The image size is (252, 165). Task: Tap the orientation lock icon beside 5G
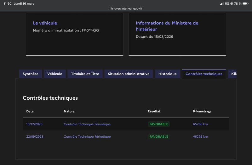tap(232, 3)
